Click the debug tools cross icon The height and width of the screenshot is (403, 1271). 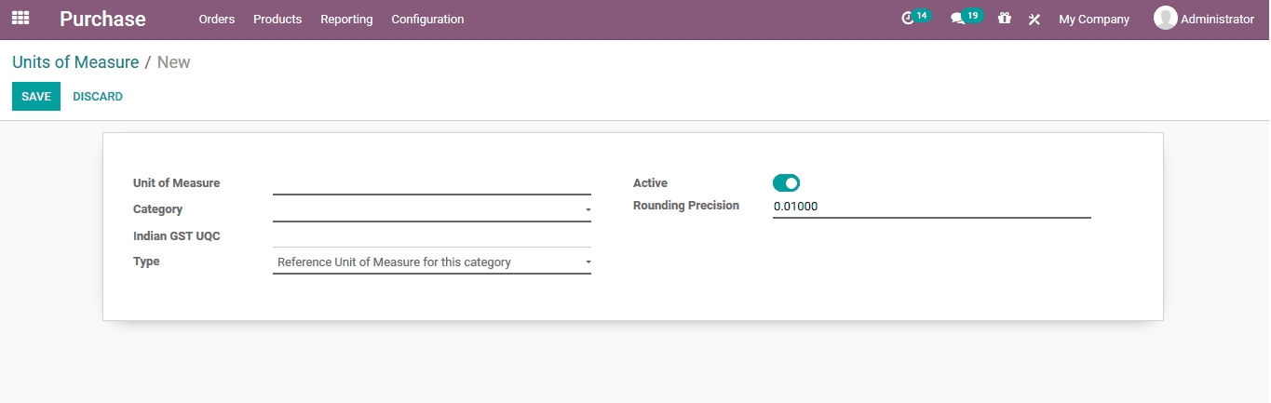point(1034,20)
